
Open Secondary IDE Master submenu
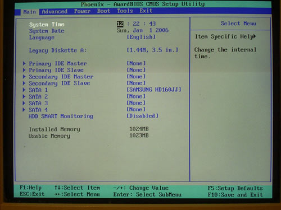(61, 77)
